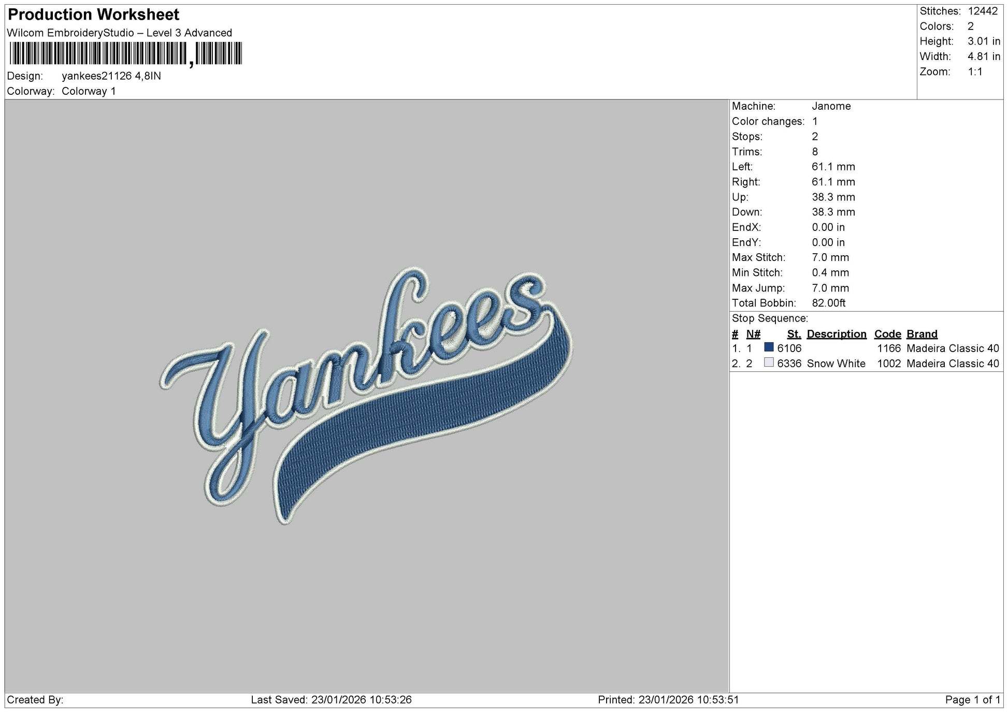
Task: Select the "Right:" extent label
Action: (x=746, y=182)
